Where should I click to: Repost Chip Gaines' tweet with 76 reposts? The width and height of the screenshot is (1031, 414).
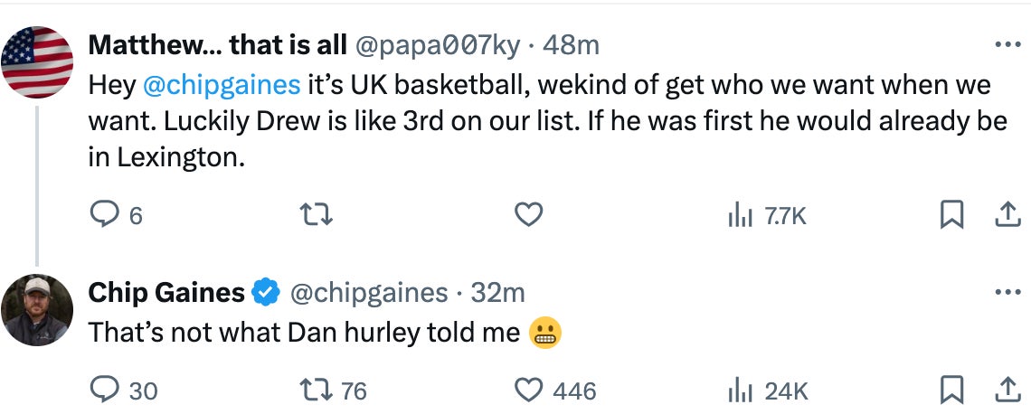(x=316, y=390)
